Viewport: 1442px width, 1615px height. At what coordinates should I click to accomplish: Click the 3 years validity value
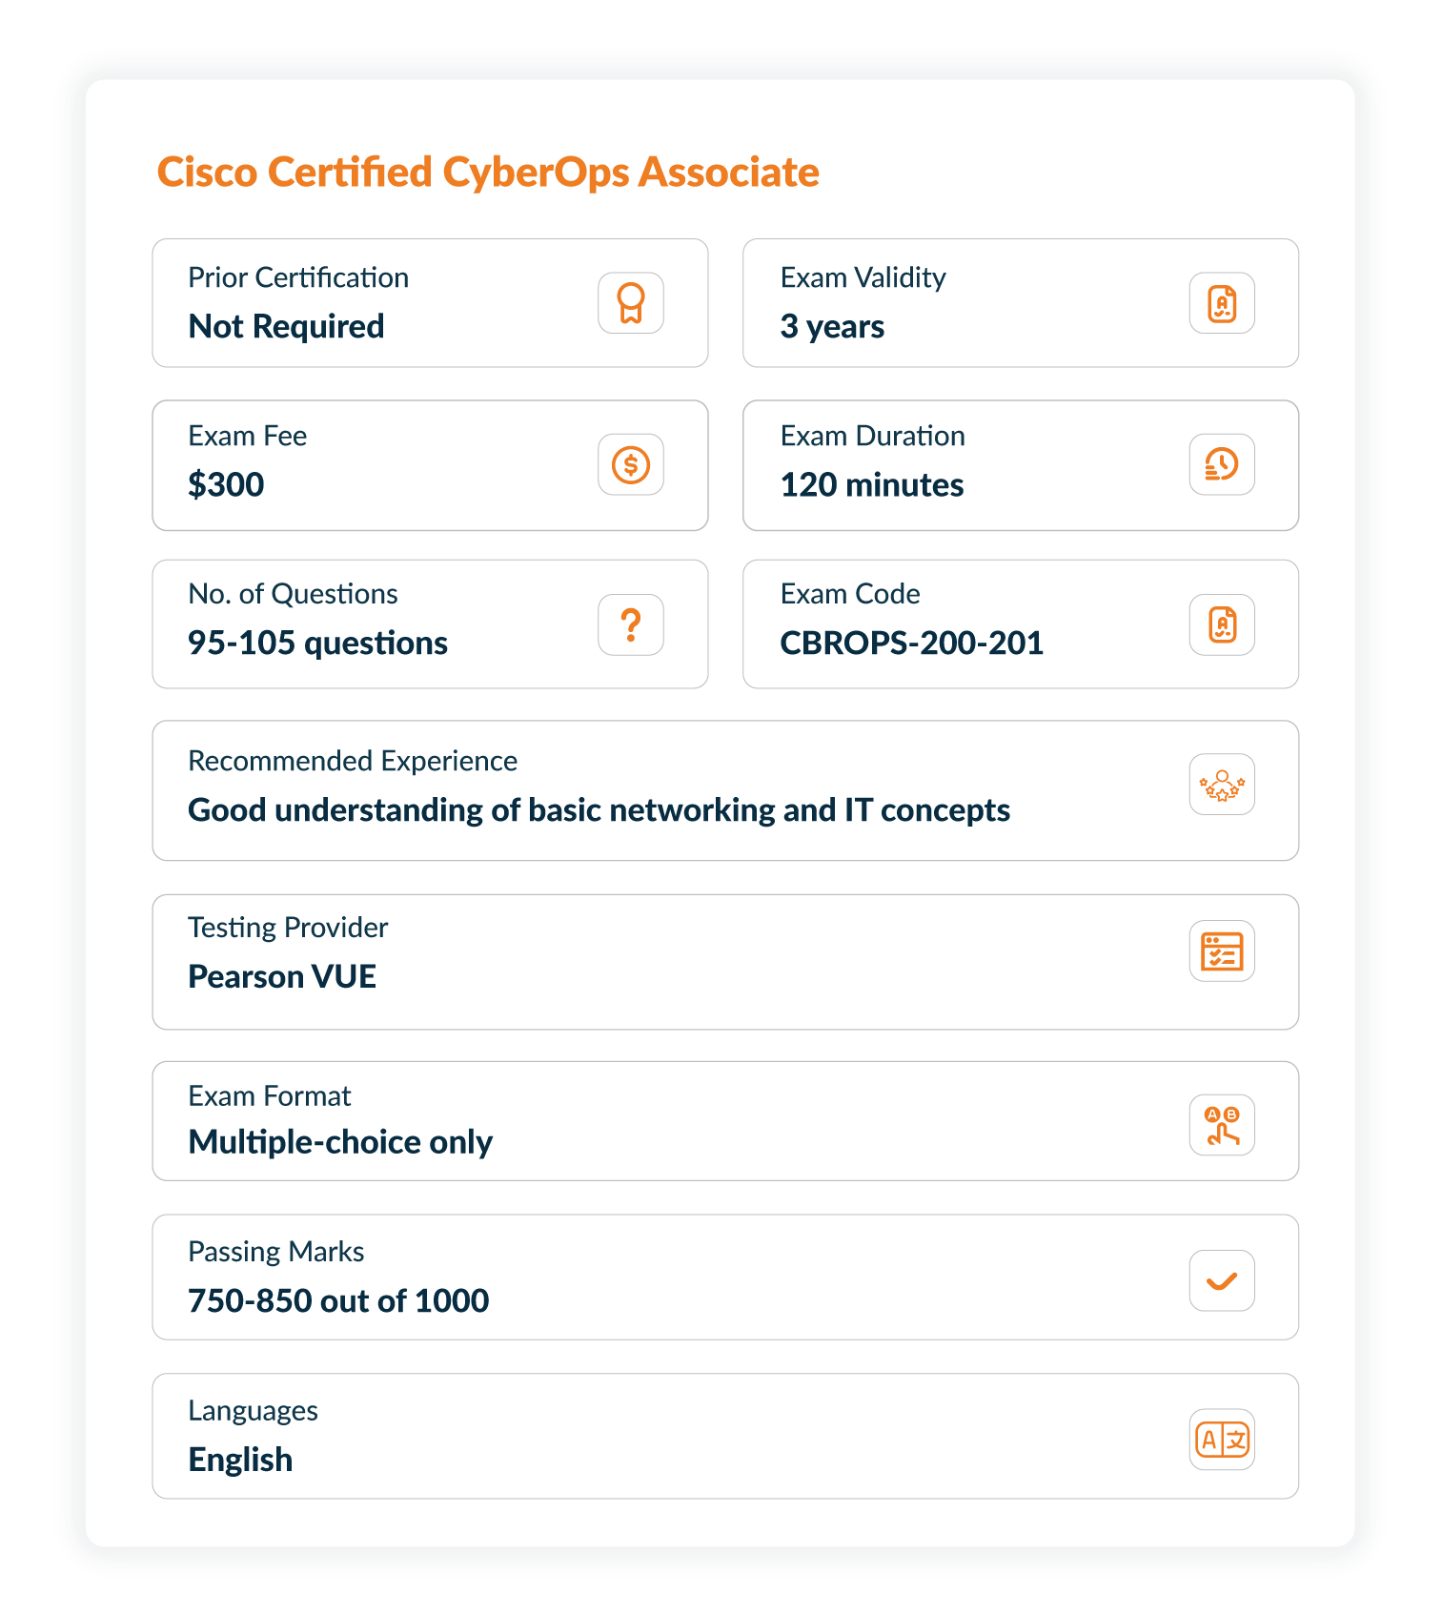tap(832, 327)
